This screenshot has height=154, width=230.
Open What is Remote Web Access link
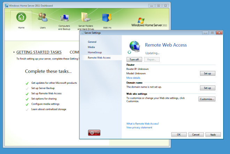[x=143, y=123]
